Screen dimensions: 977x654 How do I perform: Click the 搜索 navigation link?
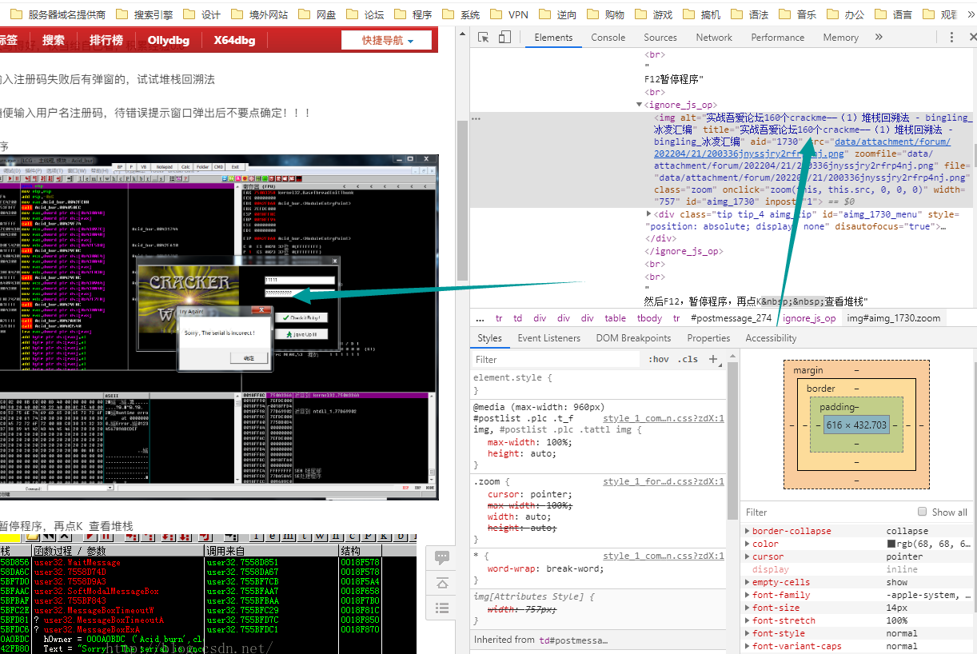coord(54,41)
